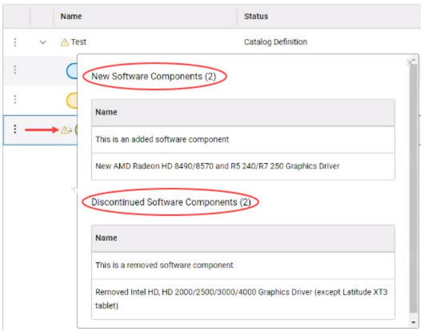
Task: Open the three-dot menu of the third row
Action: tap(15, 100)
